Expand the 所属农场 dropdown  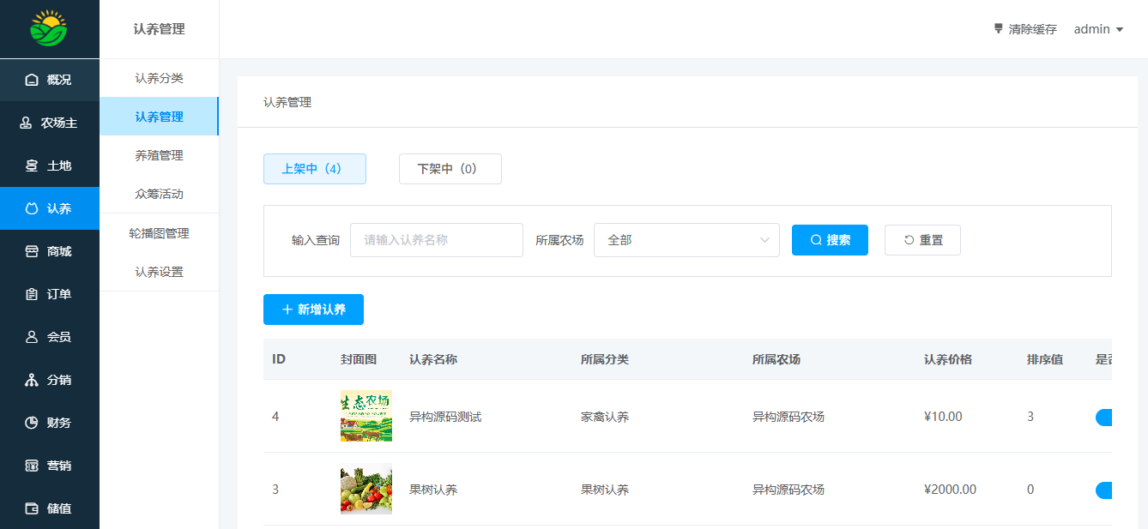coord(686,240)
